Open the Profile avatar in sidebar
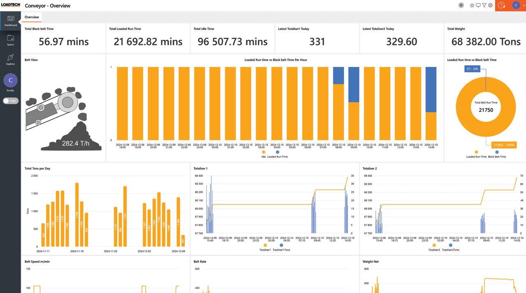 click(x=11, y=80)
